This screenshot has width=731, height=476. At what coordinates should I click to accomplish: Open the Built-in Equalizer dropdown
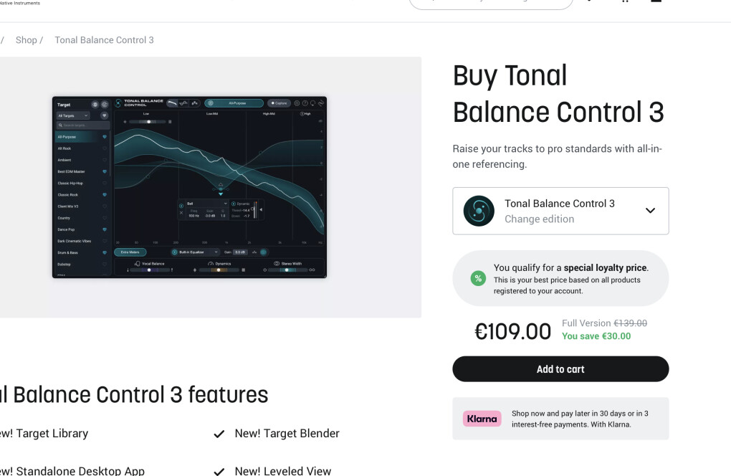[196, 252]
